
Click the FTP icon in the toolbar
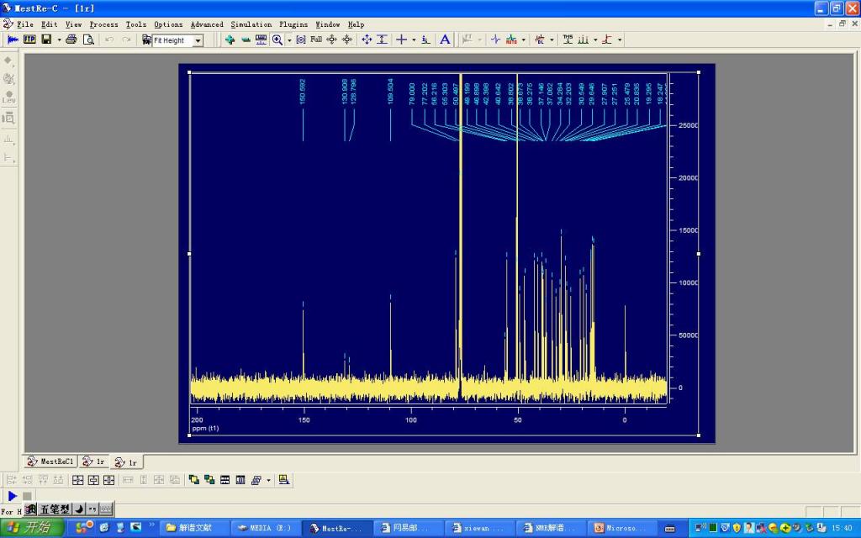(x=29, y=40)
